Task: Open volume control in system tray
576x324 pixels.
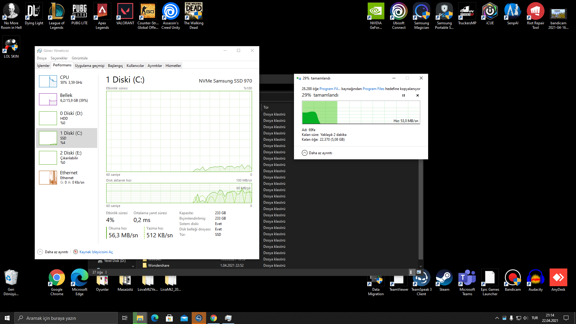Action: click(x=525, y=318)
